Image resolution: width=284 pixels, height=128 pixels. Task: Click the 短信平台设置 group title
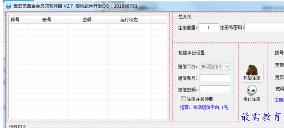(192, 53)
